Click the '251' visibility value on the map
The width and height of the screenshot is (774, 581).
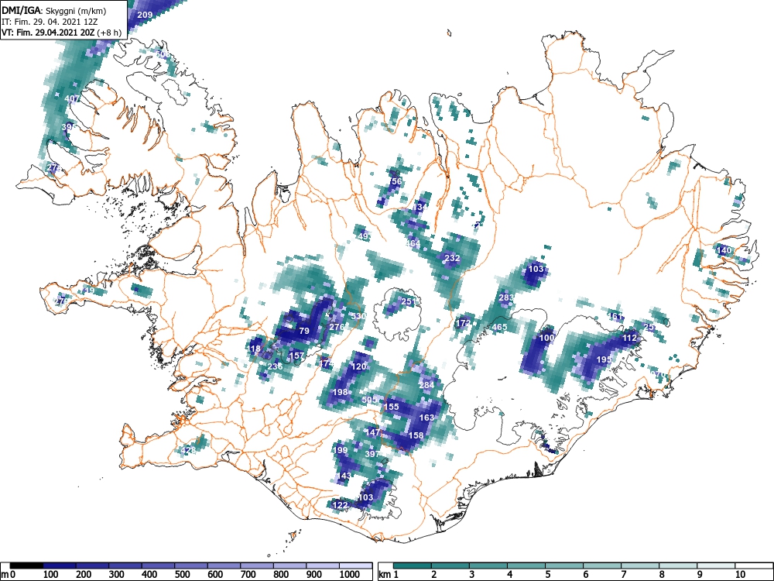tap(409, 301)
